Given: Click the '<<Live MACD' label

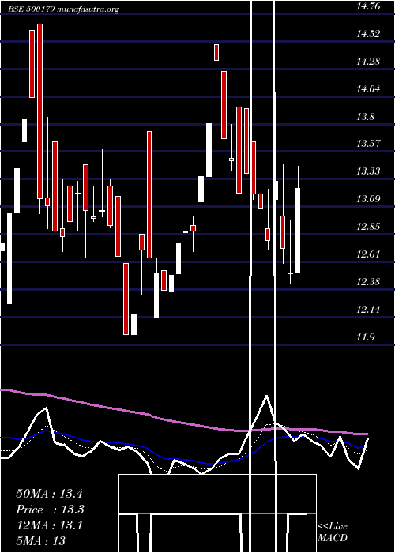Looking at the screenshot, I should (x=333, y=532).
